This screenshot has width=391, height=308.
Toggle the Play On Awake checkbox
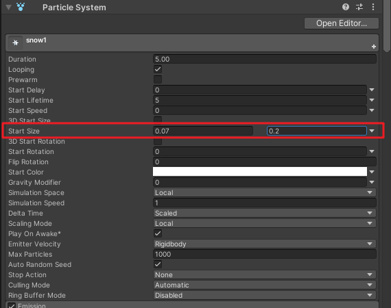(158, 233)
